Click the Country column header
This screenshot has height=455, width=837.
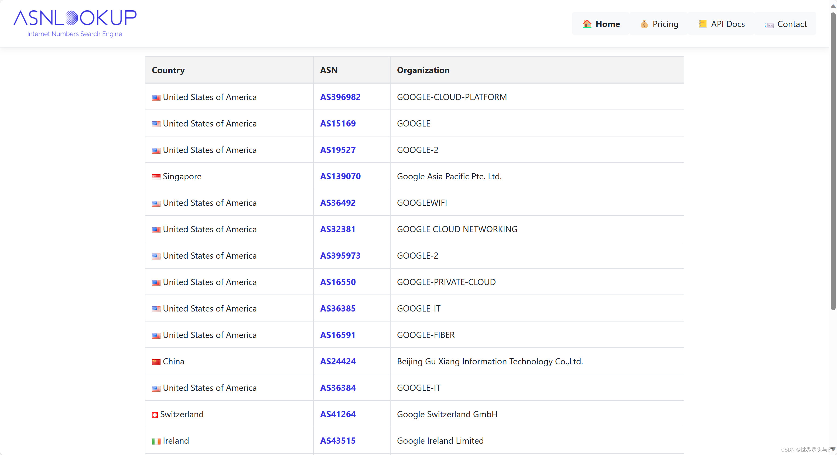pyautogui.click(x=229, y=70)
